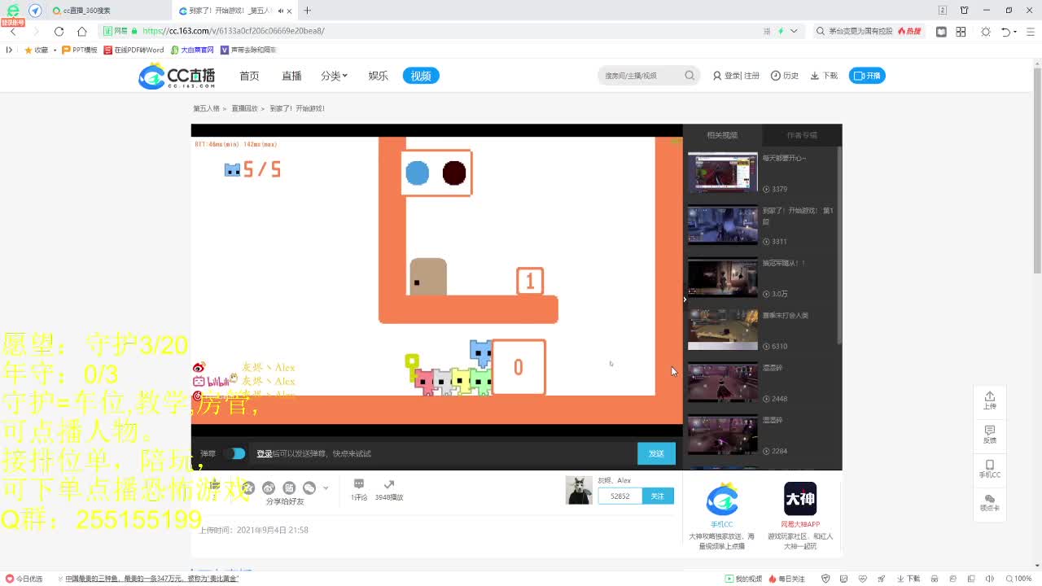Open PPT模板 bookmark
Screen dimensions: 1042x586
[x=80, y=50]
